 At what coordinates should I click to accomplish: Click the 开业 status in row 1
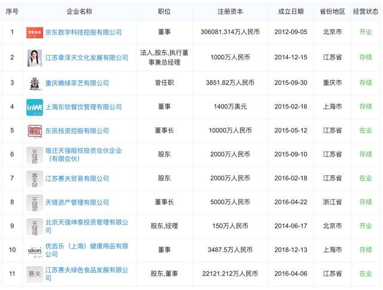(366, 32)
